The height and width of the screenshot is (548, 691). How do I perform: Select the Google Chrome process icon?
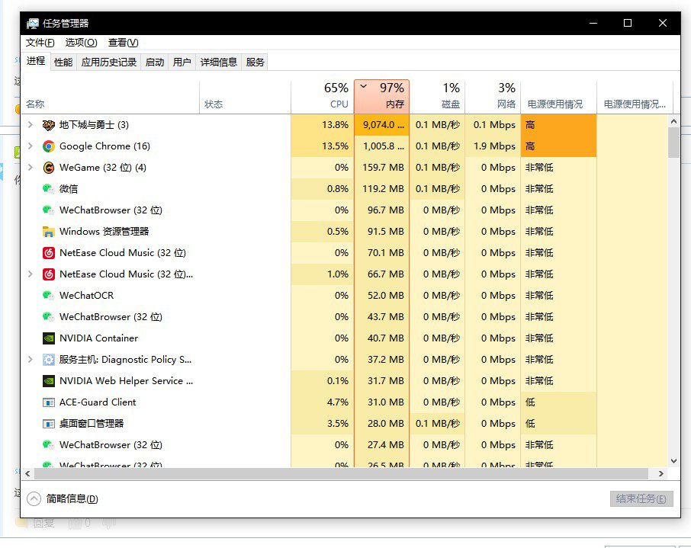coord(49,146)
